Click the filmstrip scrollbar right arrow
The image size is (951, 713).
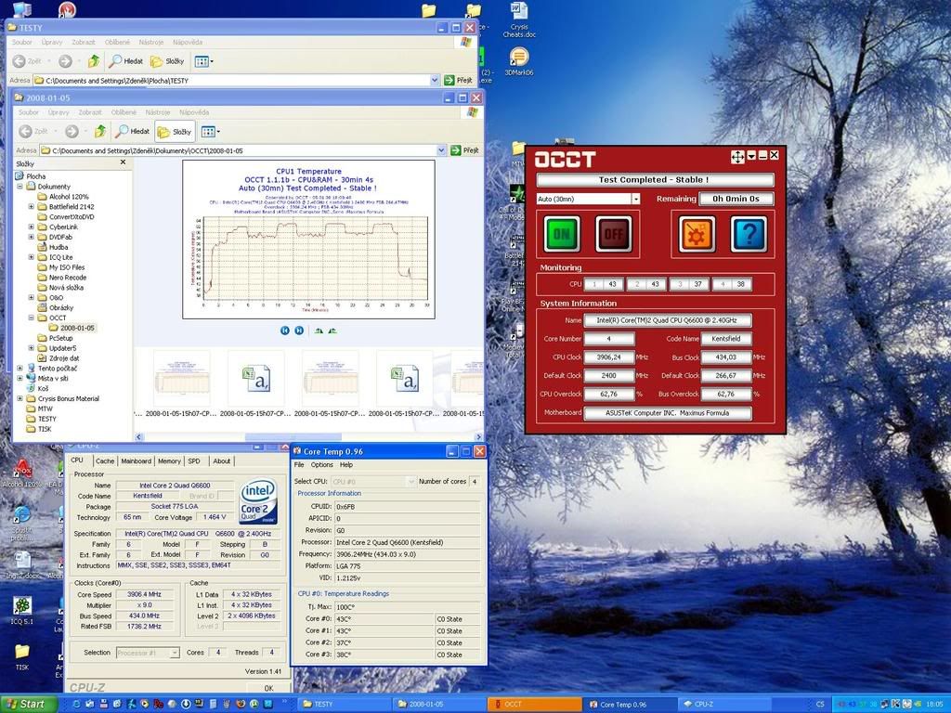tap(478, 436)
